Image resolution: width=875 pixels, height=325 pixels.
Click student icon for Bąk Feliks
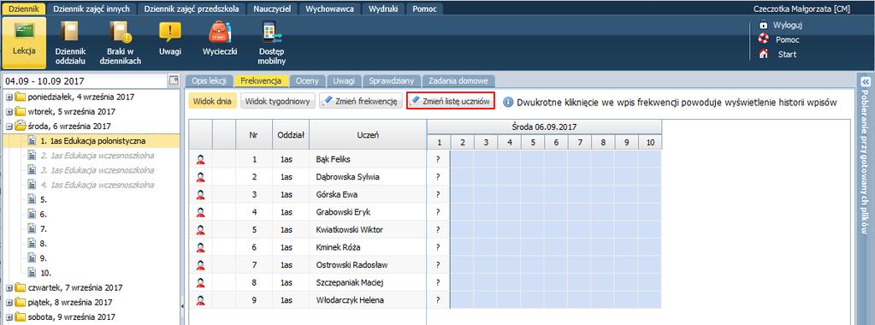coord(200,160)
